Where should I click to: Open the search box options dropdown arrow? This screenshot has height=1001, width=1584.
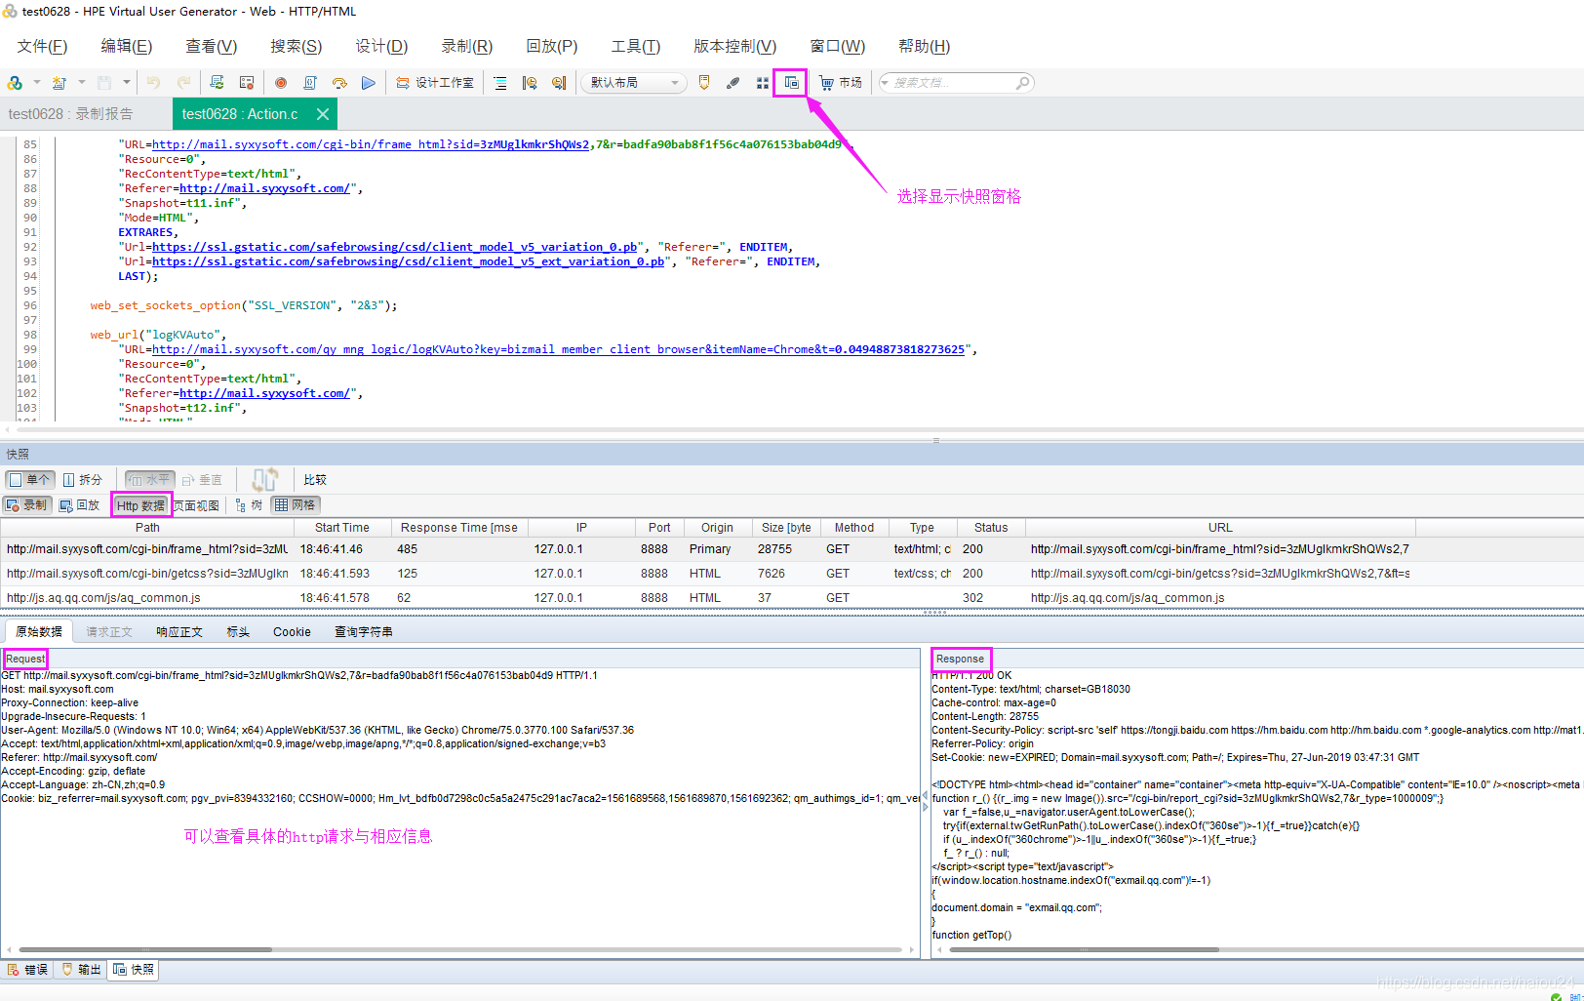(x=886, y=83)
